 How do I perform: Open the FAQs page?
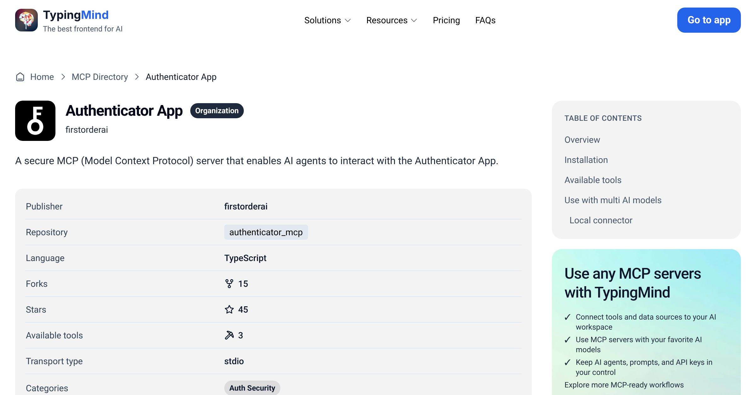click(485, 20)
